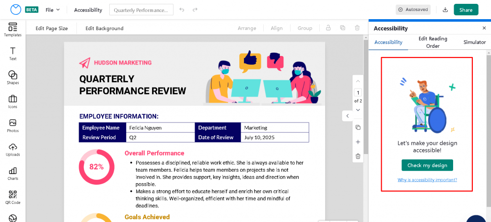The image size is (491, 222).
Task: Collapse the right side panel arrow
Action: (347, 116)
